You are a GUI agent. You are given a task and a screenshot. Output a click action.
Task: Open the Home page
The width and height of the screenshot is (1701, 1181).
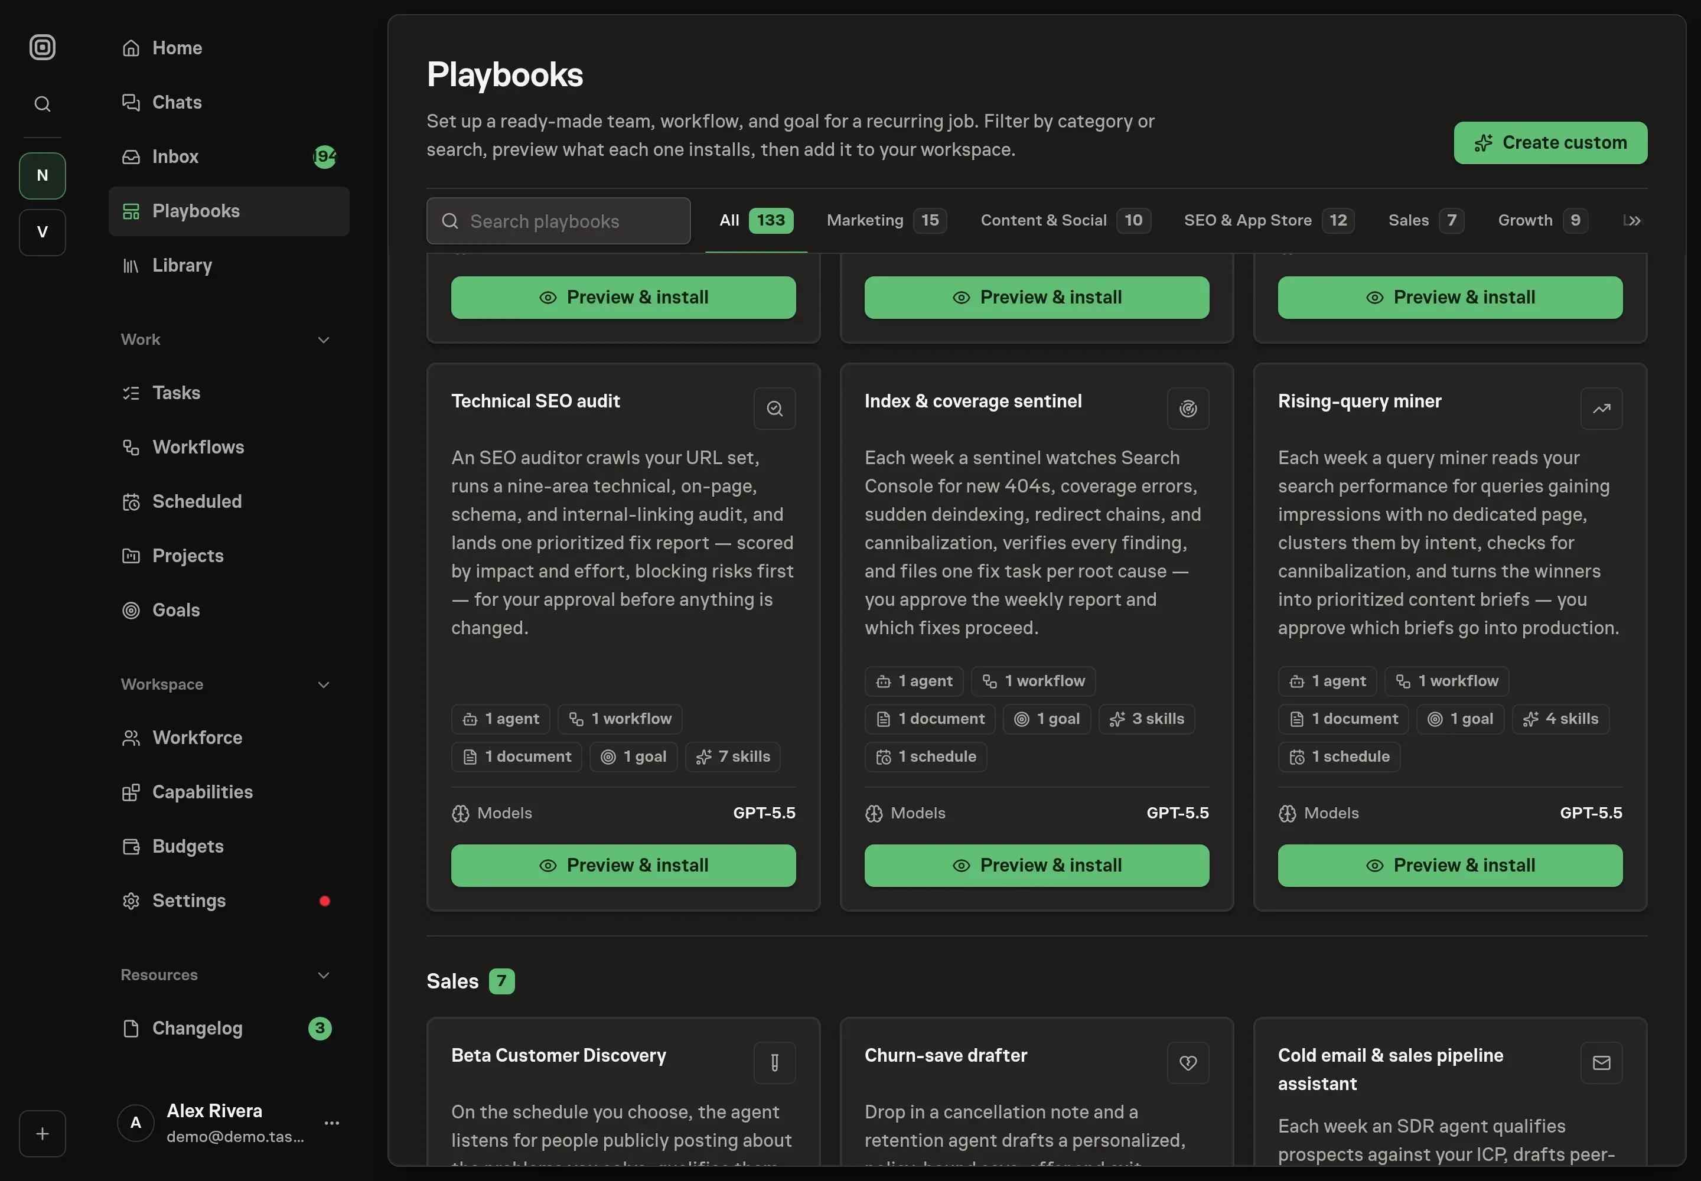(229, 48)
